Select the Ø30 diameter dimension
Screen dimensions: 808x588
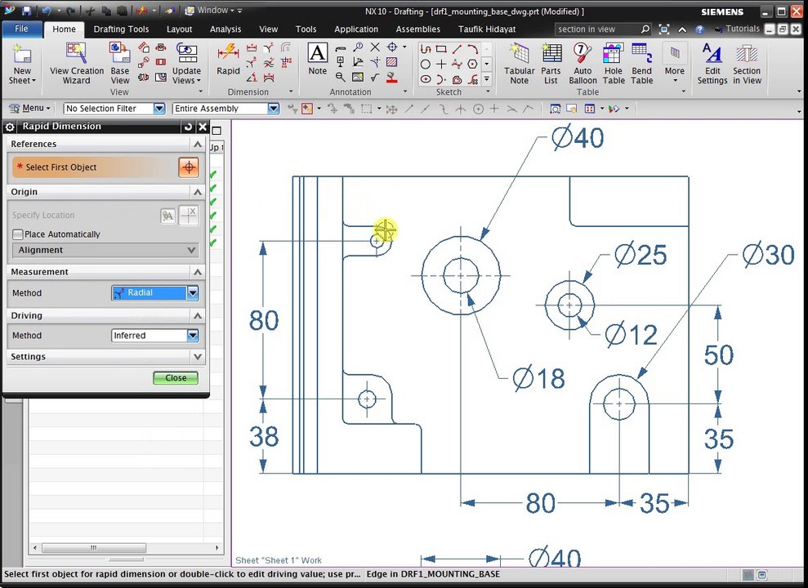pos(768,255)
